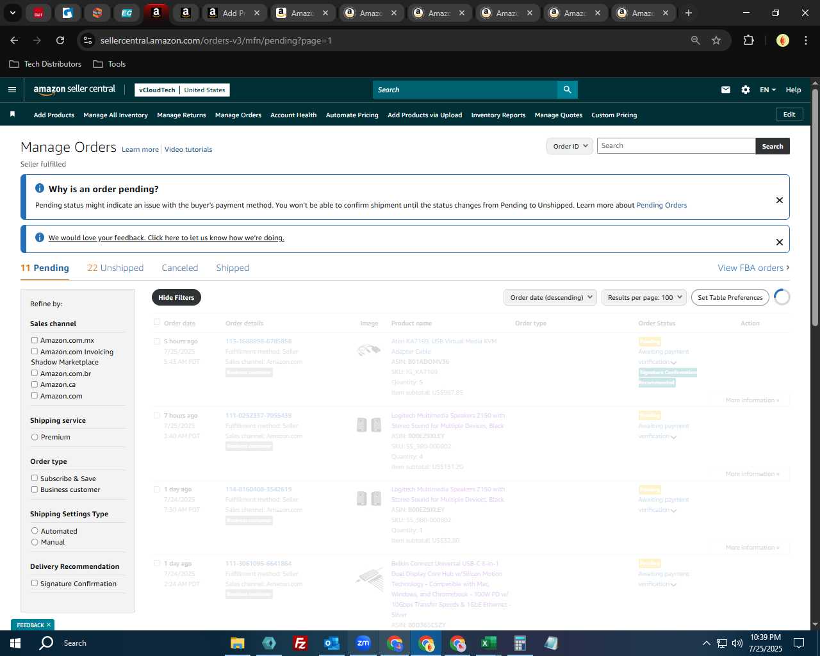The height and width of the screenshot is (656, 820).
Task: Click the Edit button in navigation bar
Action: (x=789, y=114)
